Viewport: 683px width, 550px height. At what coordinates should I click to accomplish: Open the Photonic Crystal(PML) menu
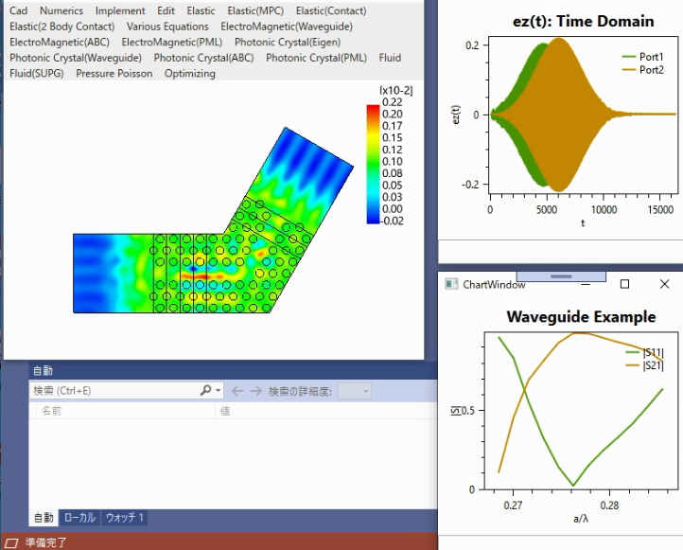(316, 58)
